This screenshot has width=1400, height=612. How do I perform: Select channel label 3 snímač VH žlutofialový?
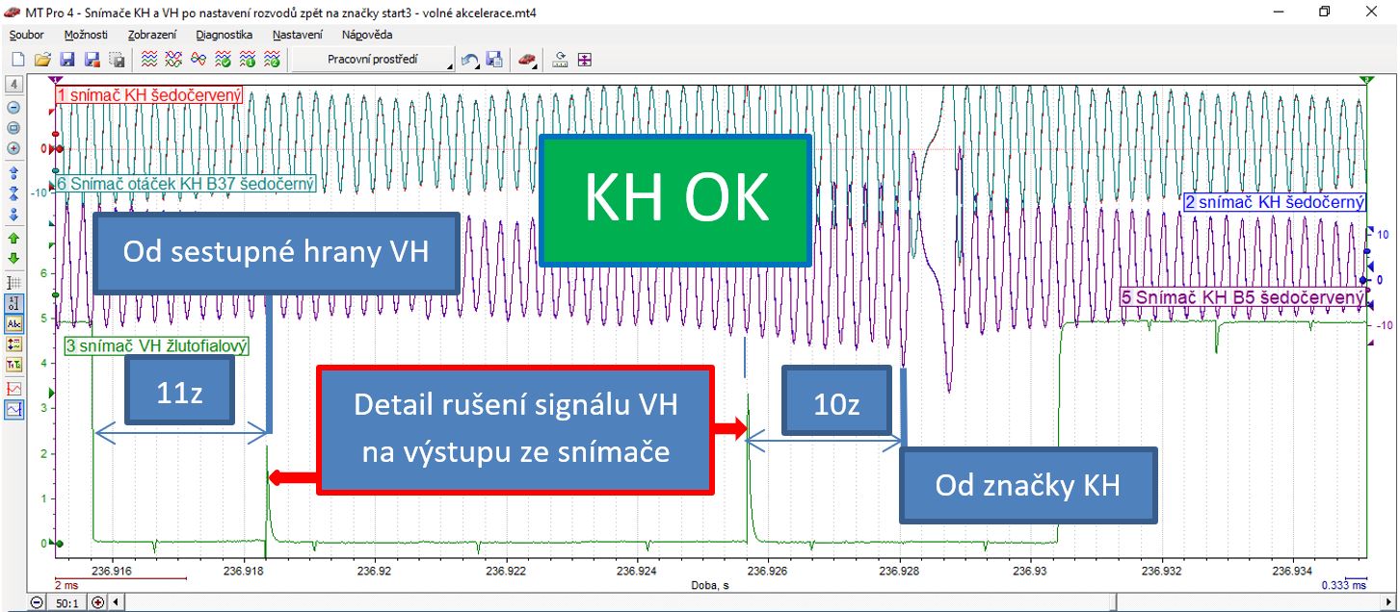156,345
